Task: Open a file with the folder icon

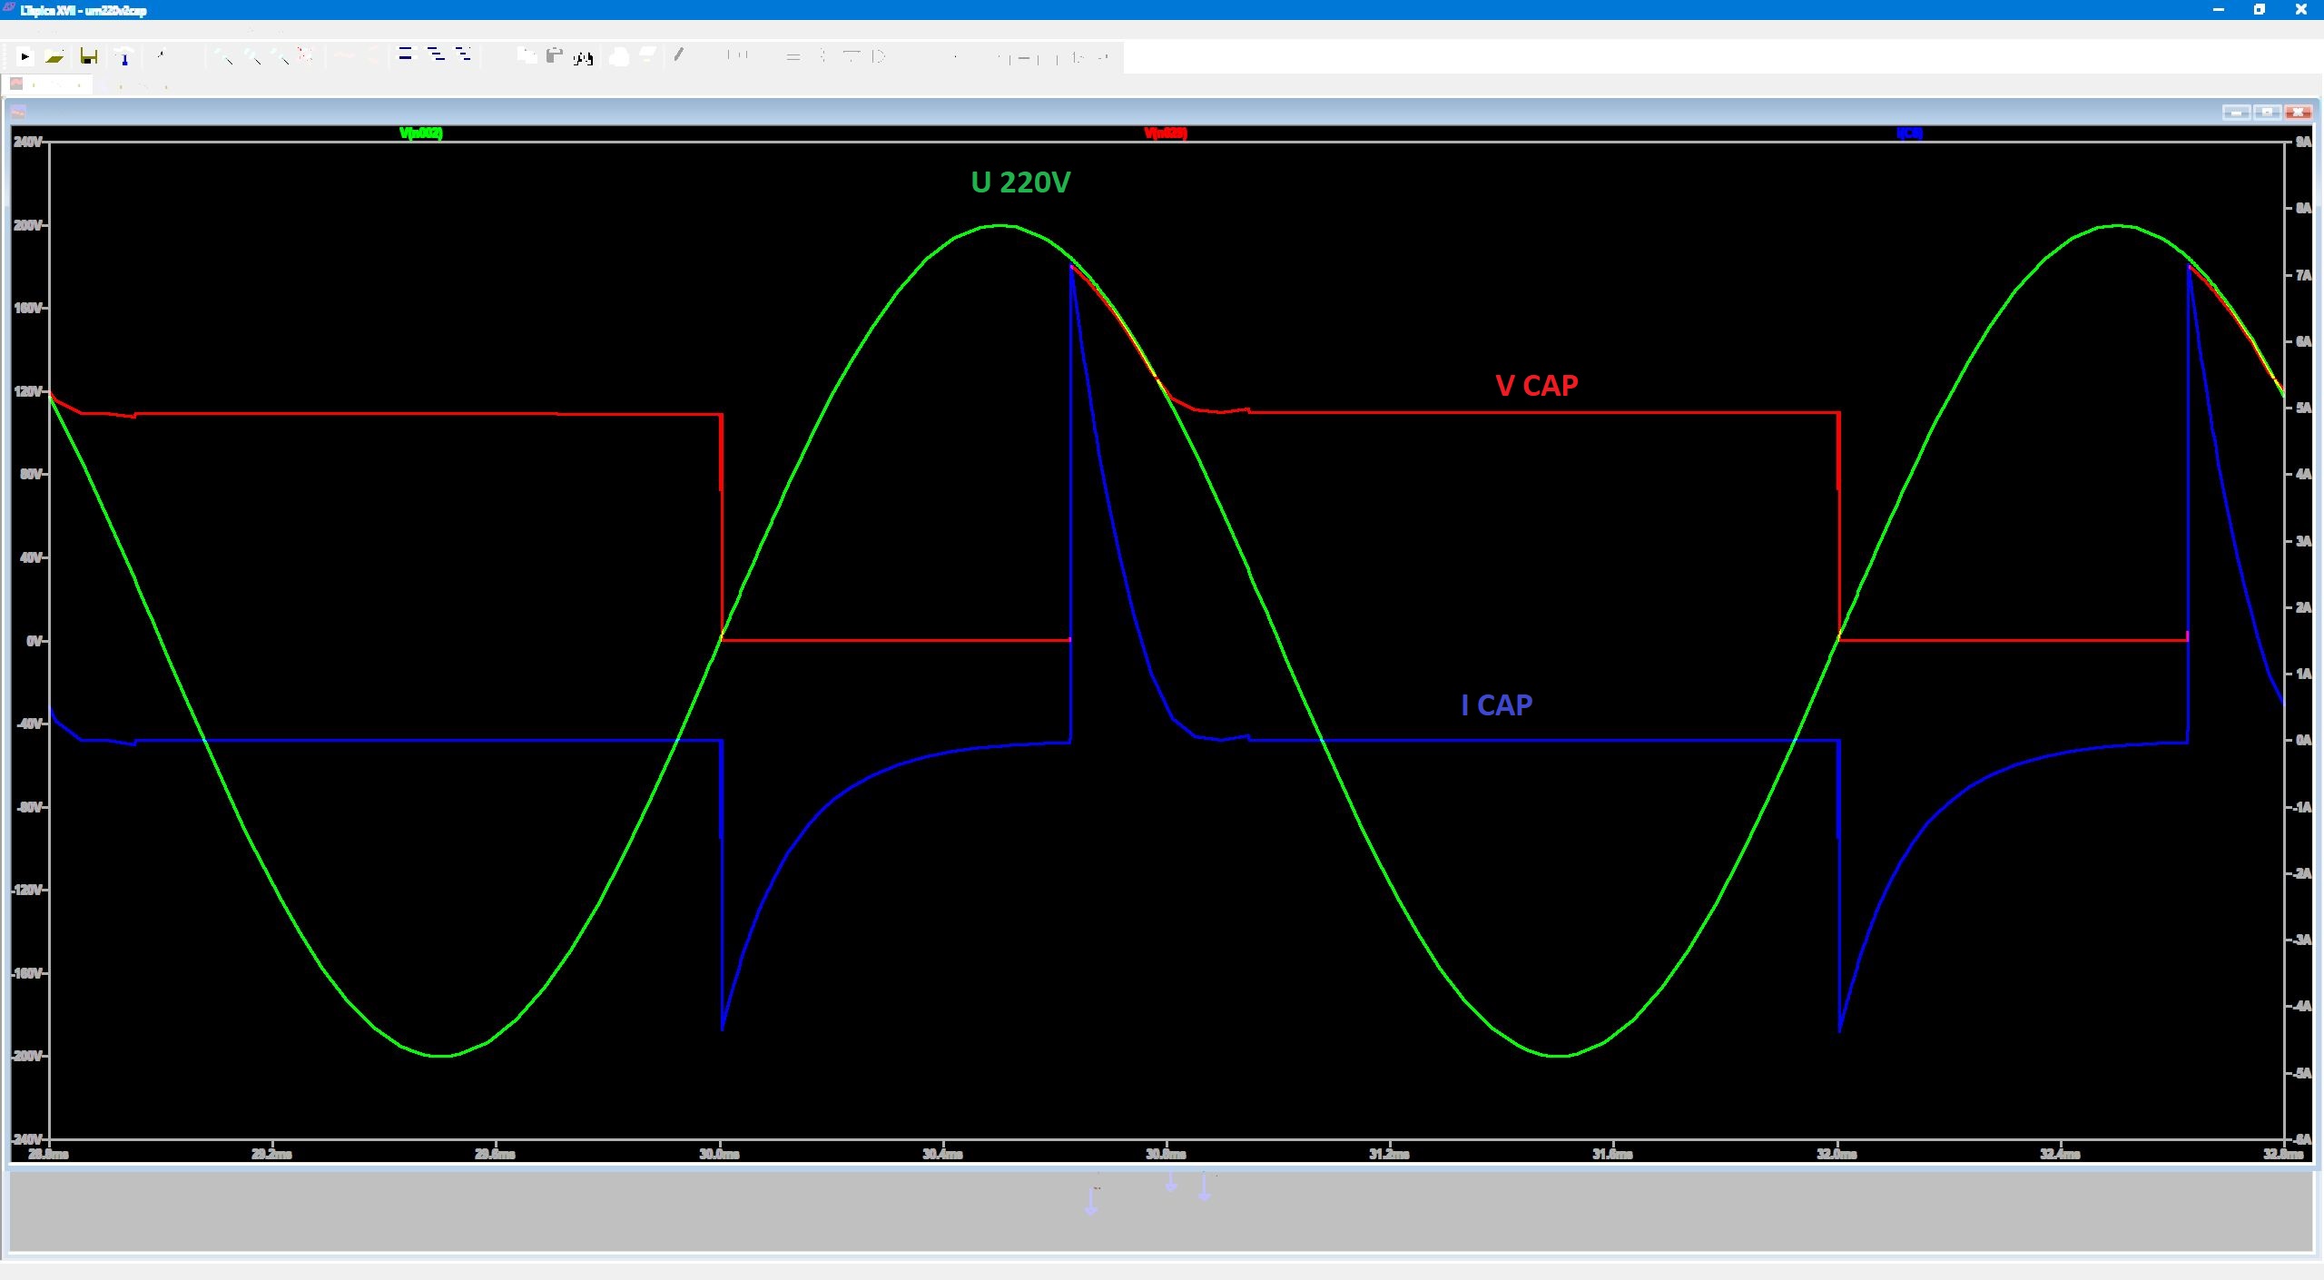Action: 54,57
